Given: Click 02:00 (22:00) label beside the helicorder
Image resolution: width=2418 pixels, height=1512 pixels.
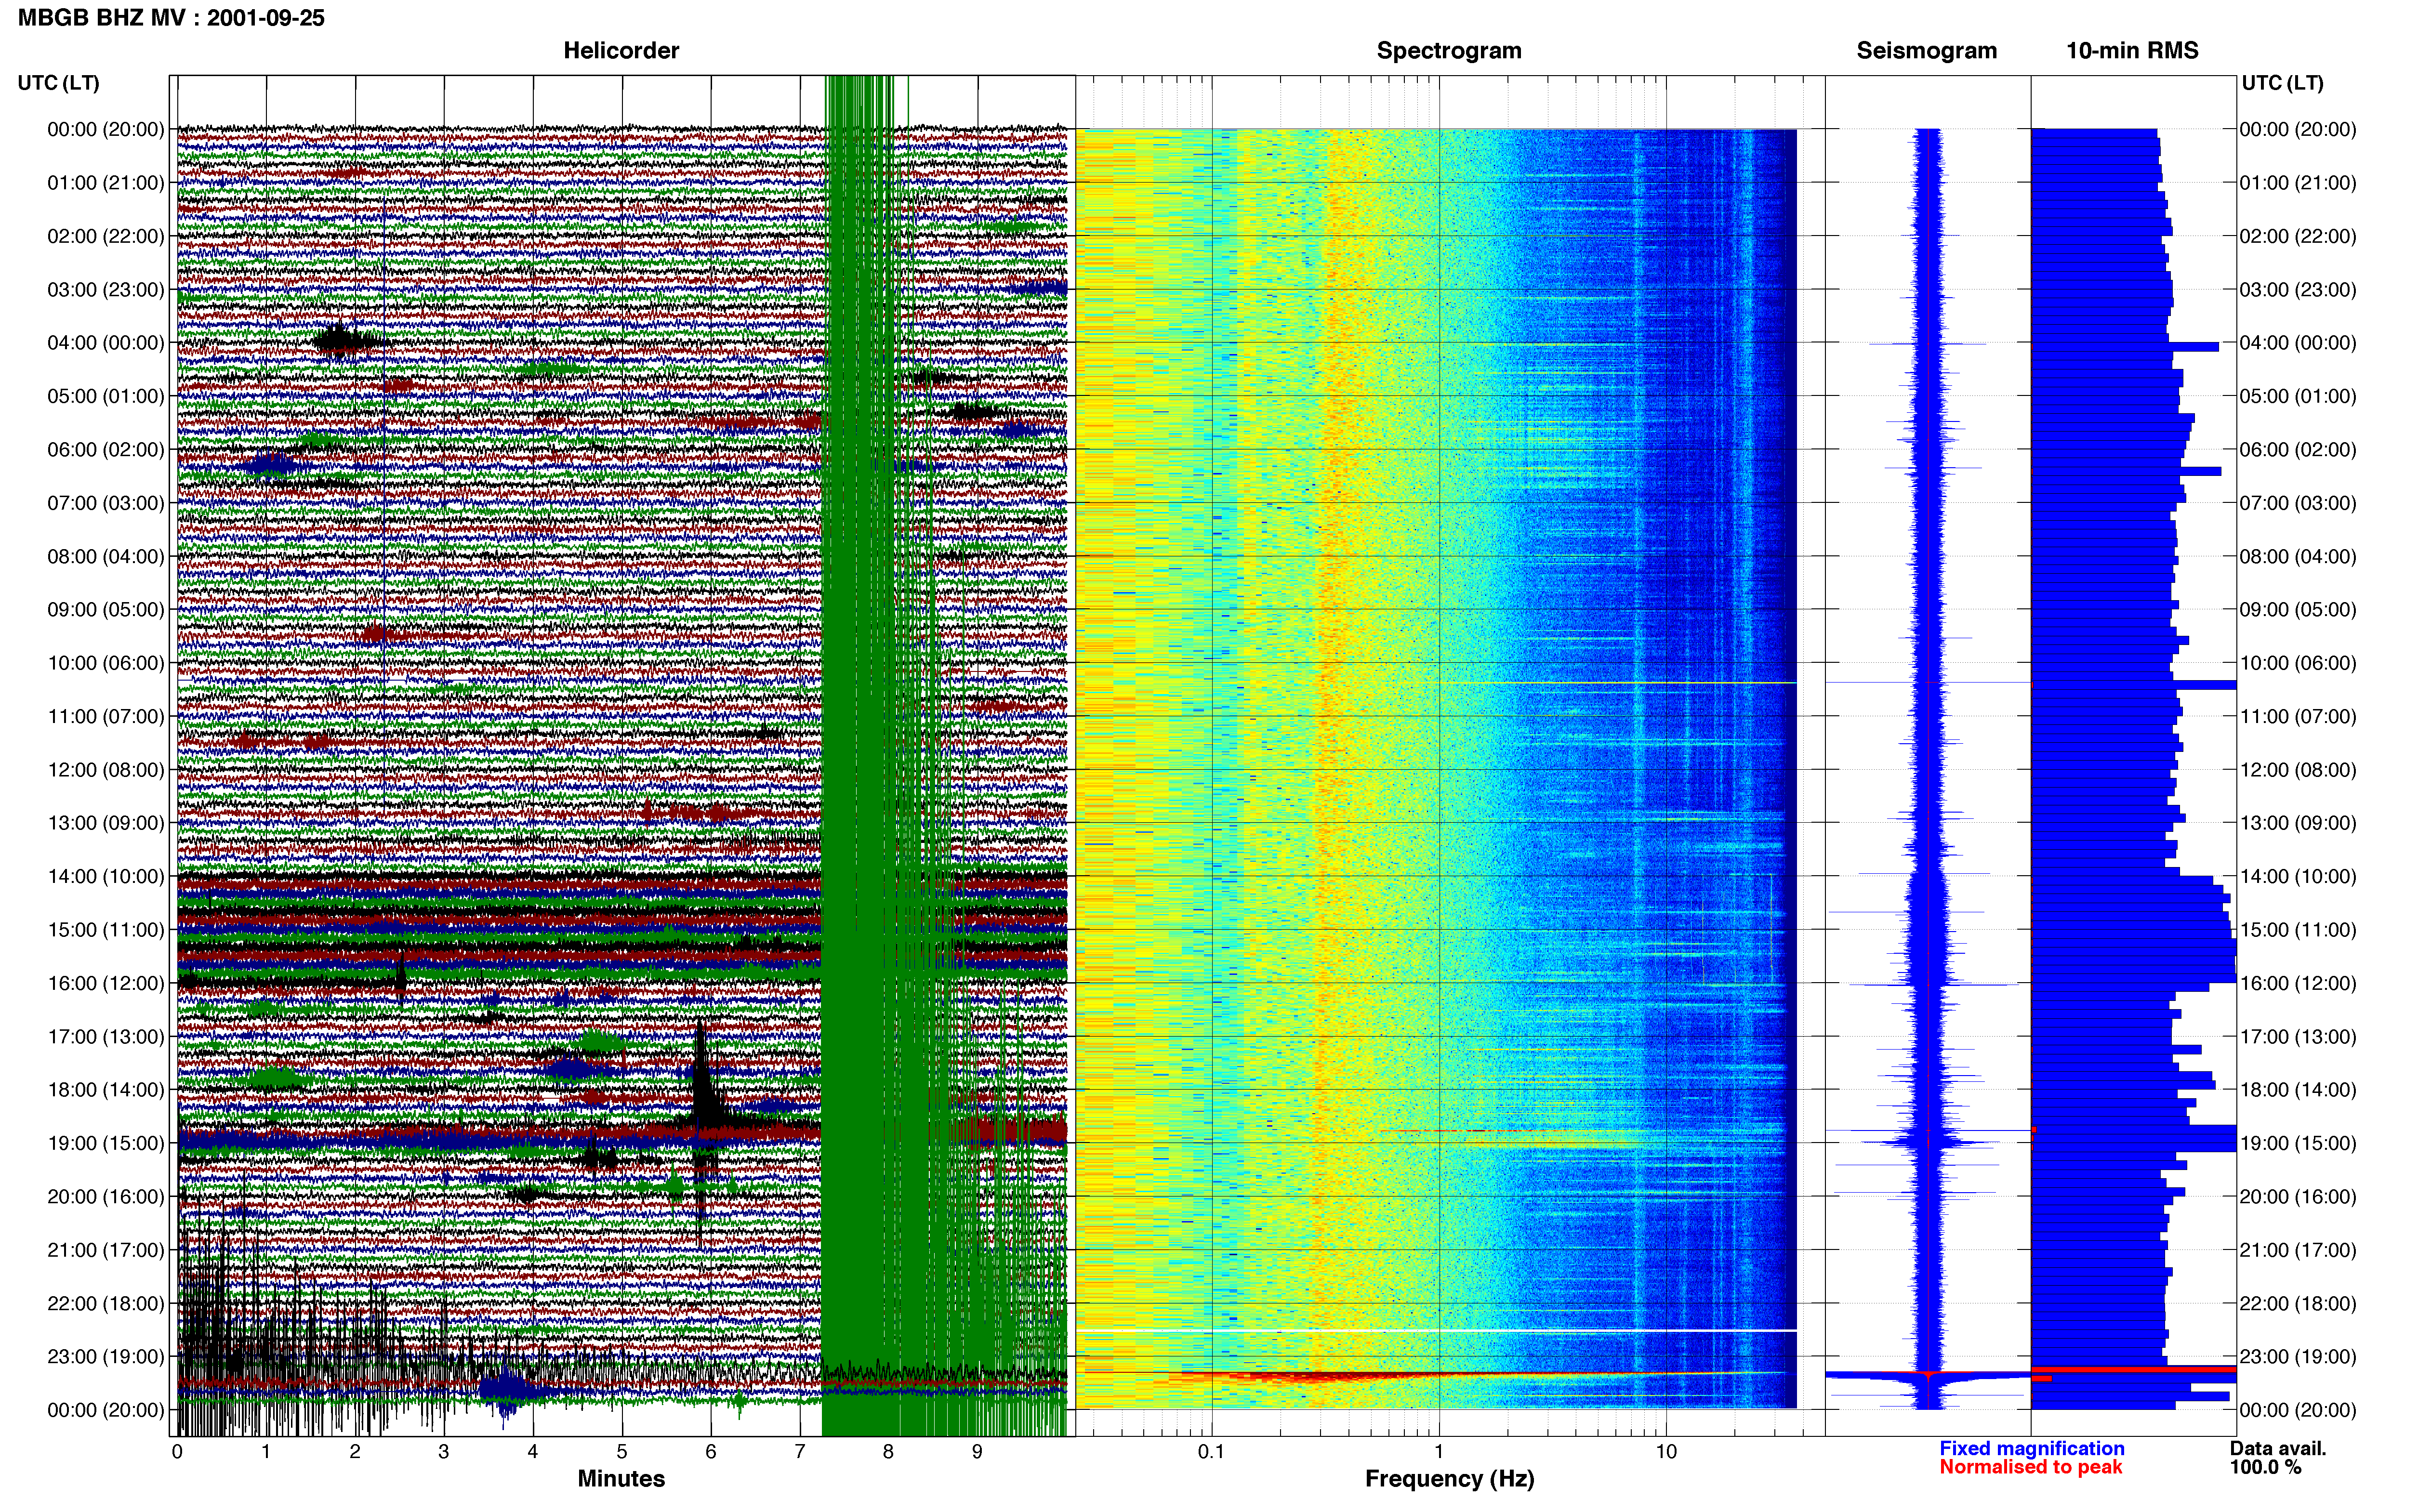Looking at the screenshot, I should [106, 236].
